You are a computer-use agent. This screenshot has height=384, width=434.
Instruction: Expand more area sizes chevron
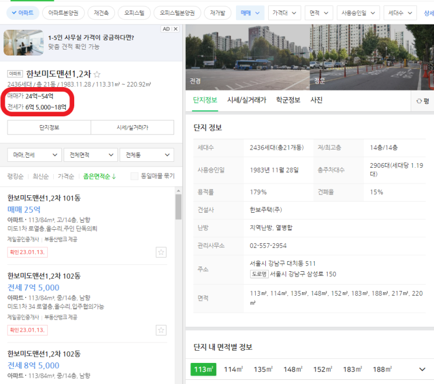(422, 369)
